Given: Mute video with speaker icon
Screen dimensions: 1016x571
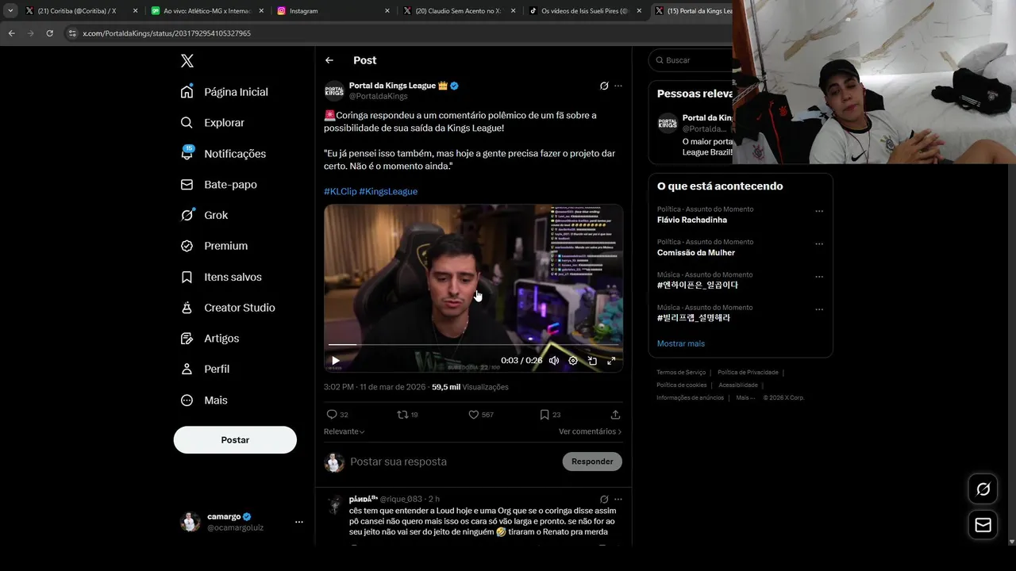Looking at the screenshot, I should [554, 361].
